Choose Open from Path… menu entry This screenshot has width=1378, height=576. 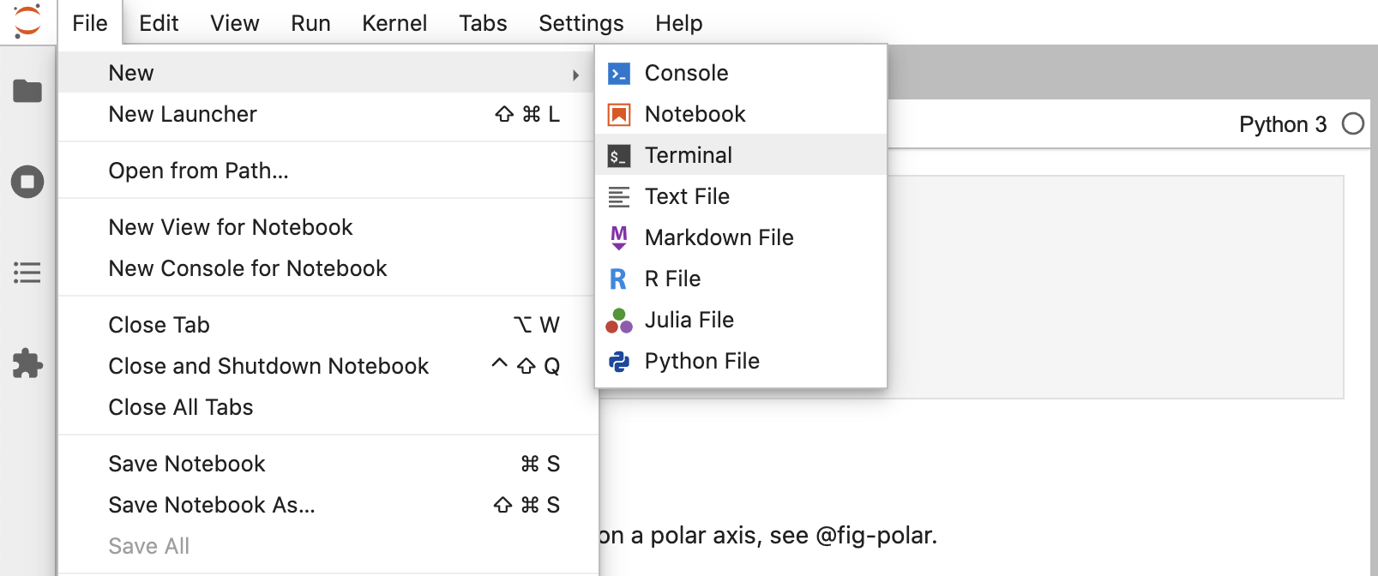(198, 171)
